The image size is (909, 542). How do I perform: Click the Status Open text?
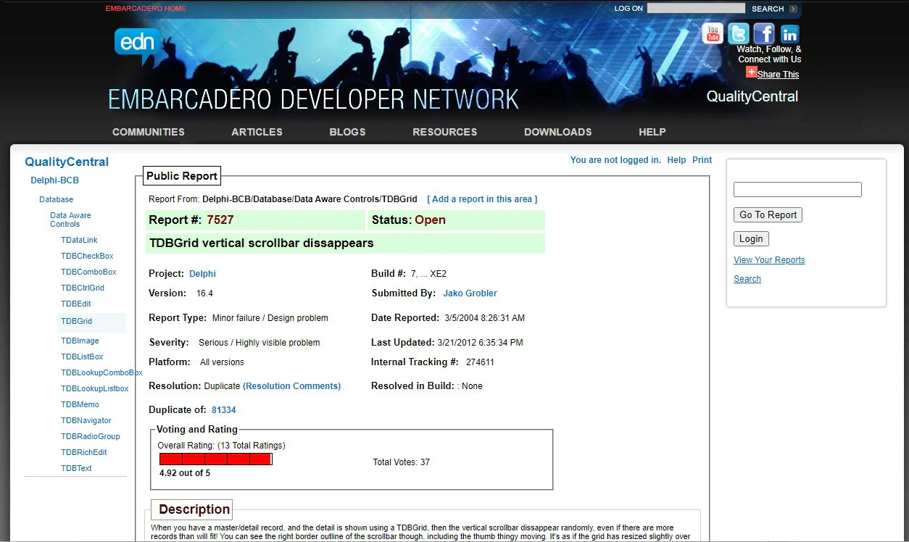coord(409,220)
